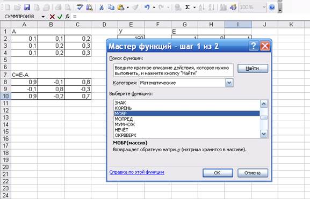Viewport: 310px width, 199px height.
Task: Cancel formula entry with red X
Action: coord(52,17)
